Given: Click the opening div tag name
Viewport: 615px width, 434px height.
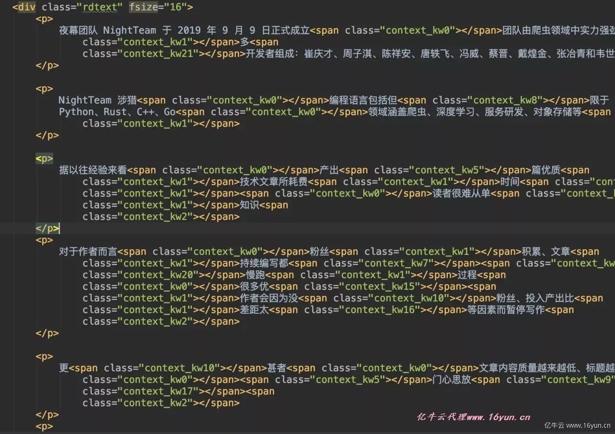Looking at the screenshot, I should coord(26,7).
